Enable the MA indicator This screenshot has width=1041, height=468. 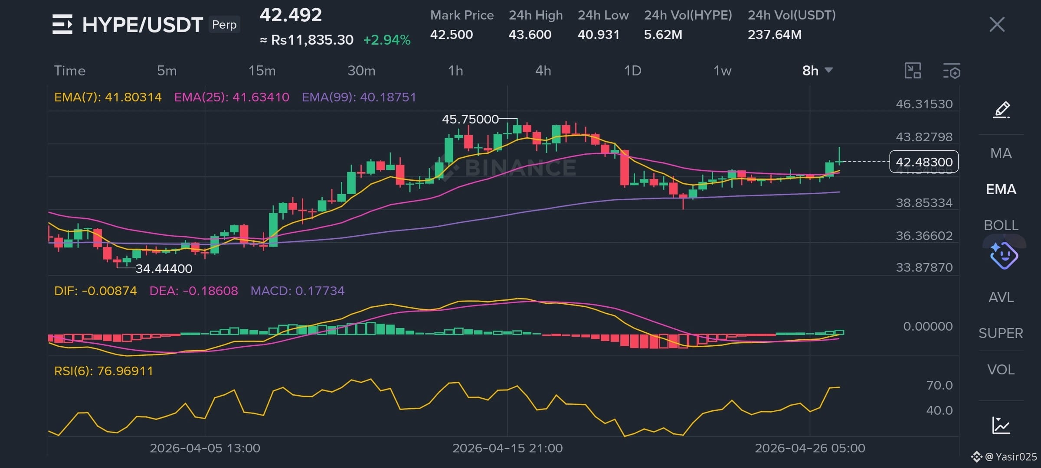pyautogui.click(x=1001, y=153)
